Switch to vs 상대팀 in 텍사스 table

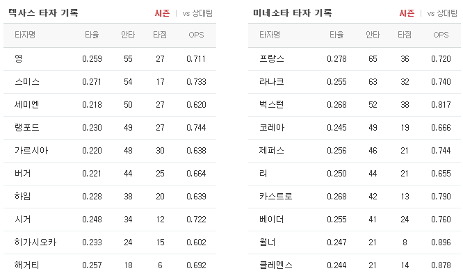pyautogui.click(x=197, y=13)
